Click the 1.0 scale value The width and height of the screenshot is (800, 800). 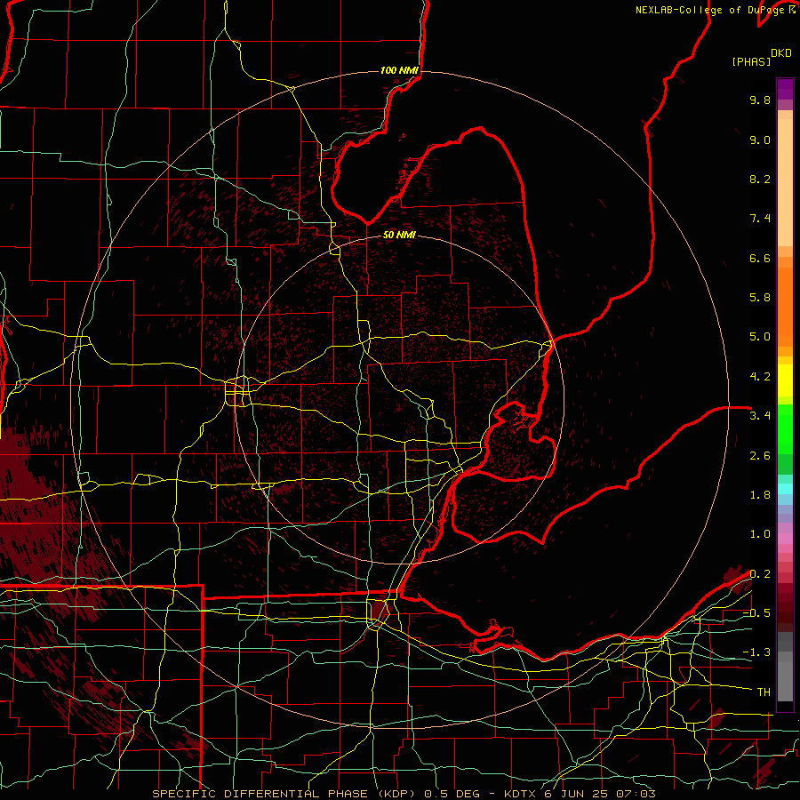(760, 534)
